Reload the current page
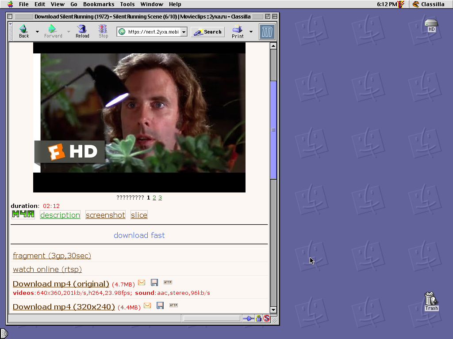This screenshot has height=339, width=453. click(x=82, y=31)
